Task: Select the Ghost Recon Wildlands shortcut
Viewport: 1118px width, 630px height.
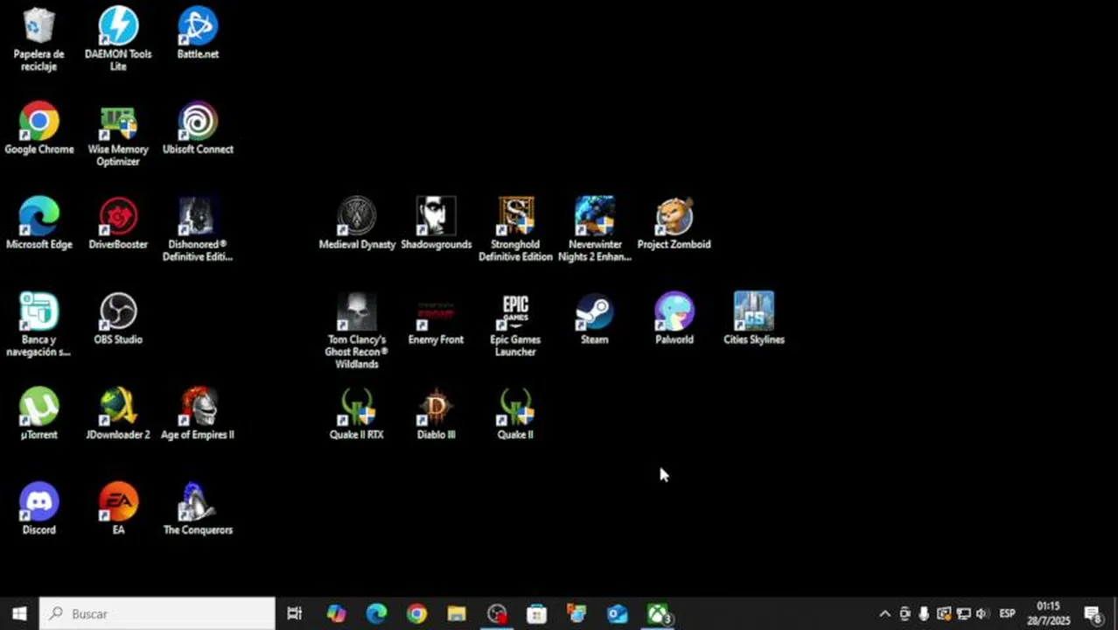Action: (357, 332)
